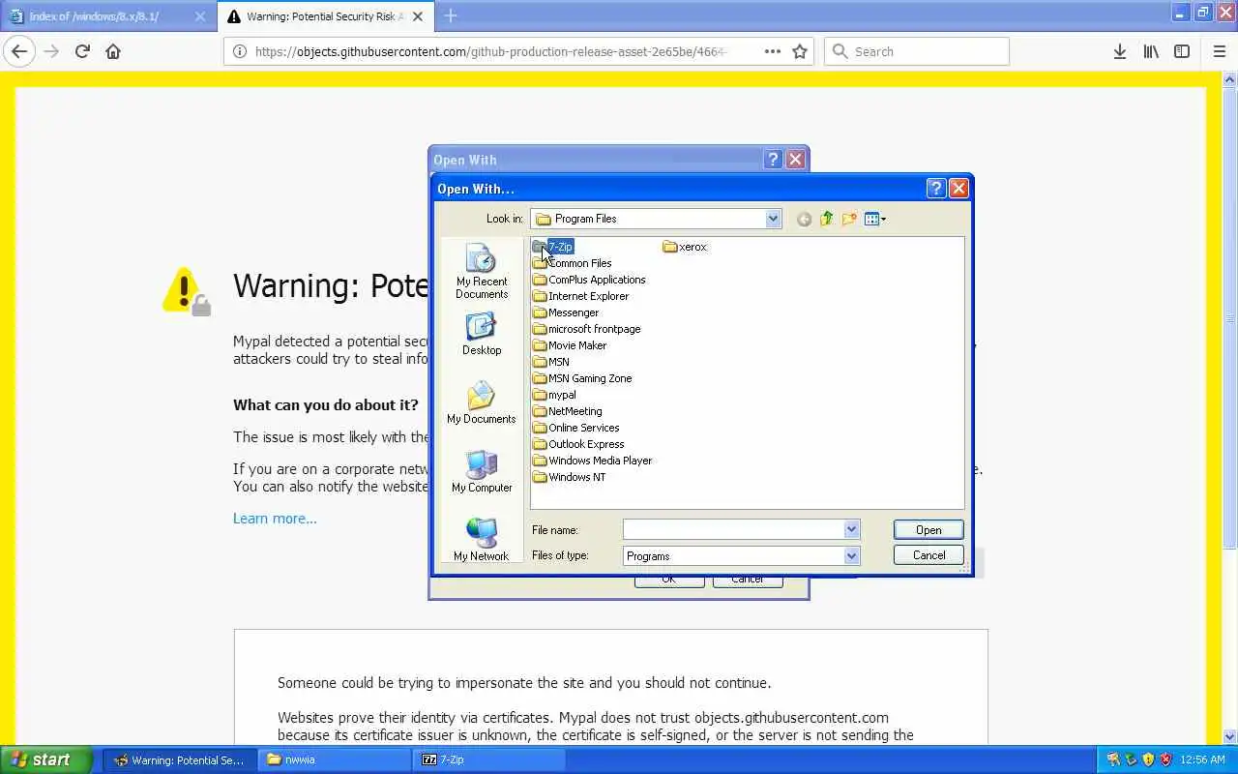Expand the Look in dropdown
The width and height of the screenshot is (1238, 774).
[773, 219]
